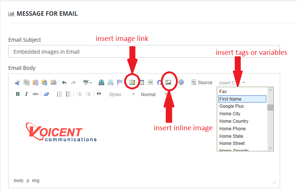
Task: Open the spell check dropdown
Action: click(87, 83)
